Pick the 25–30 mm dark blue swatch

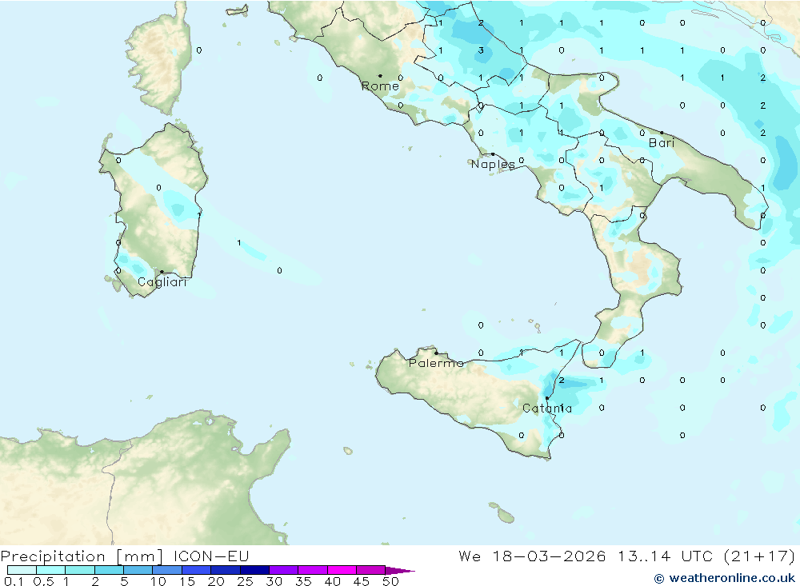[254, 570]
